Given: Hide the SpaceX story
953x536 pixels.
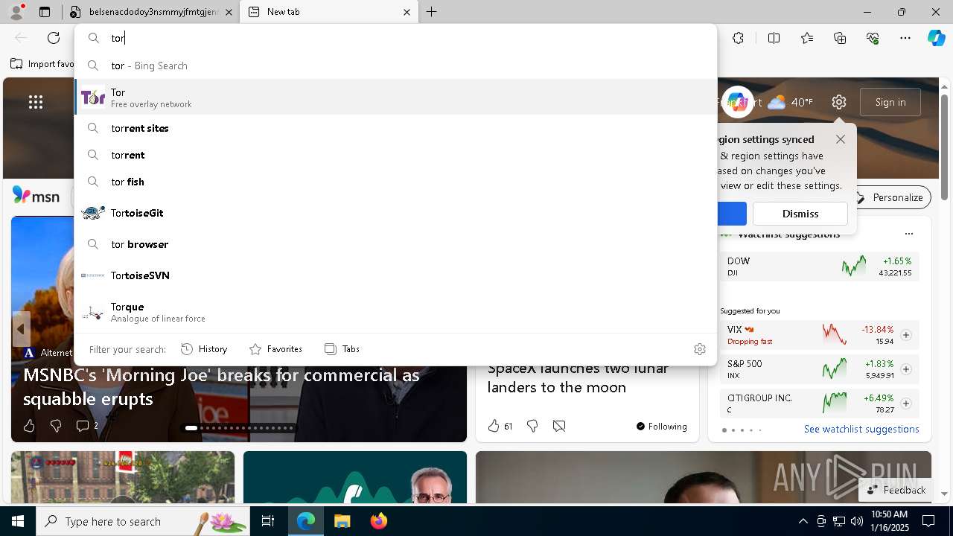Looking at the screenshot, I should [559, 426].
